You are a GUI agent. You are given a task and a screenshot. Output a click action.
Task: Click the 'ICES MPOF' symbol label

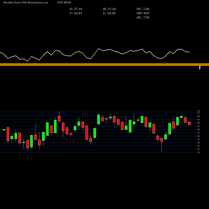64,3
